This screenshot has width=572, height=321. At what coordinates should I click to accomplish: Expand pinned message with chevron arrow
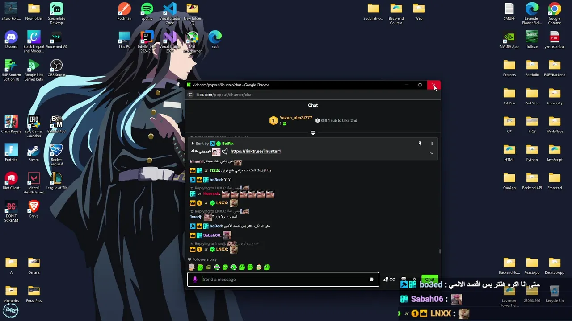point(432,153)
